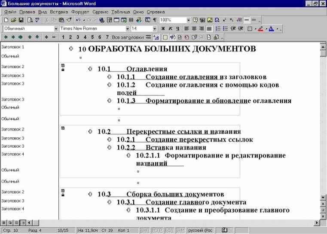Open the Справка menu

156,12
